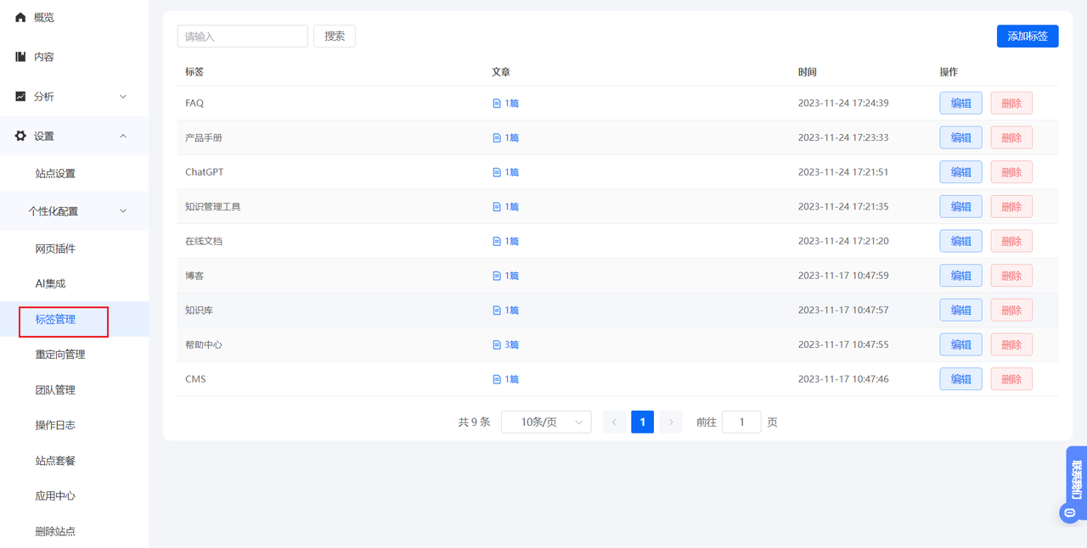This screenshot has height=548, width=1087.
Task: Click the floating chat support icon
Action: tap(1069, 512)
